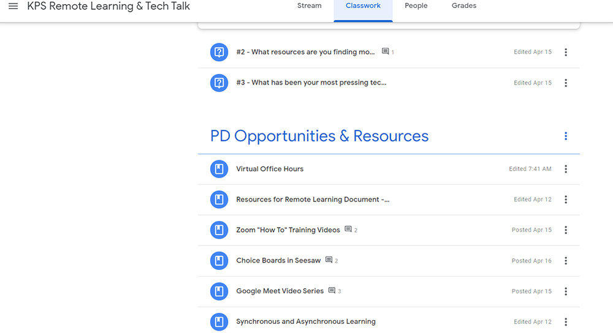
Task: Click the question icon for #3 post
Action: click(219, 83)
